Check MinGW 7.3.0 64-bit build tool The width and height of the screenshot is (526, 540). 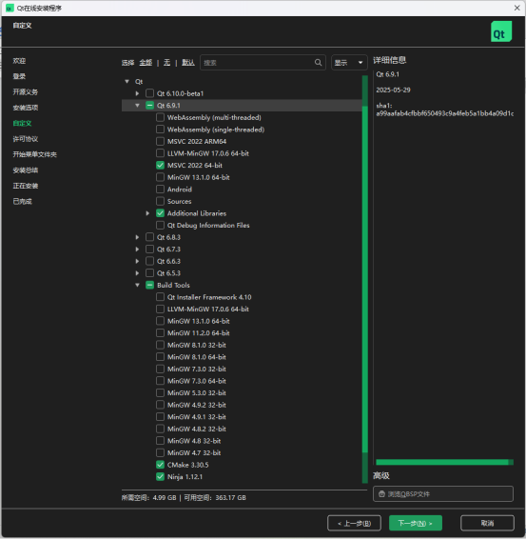click(160, 381)
